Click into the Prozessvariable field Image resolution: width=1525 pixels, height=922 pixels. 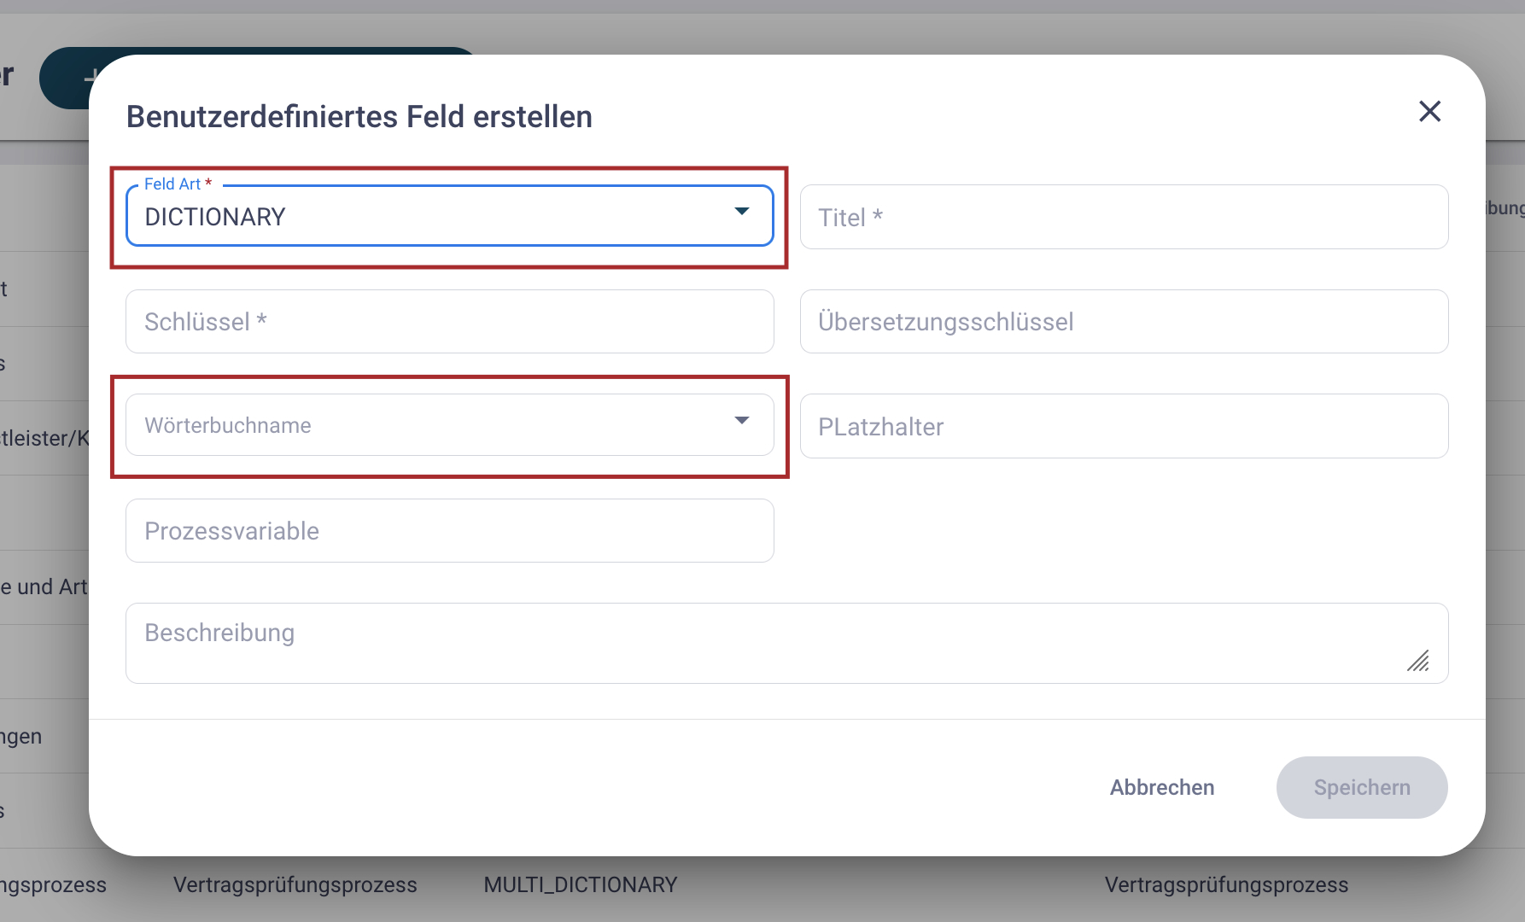tap(449, 530)
